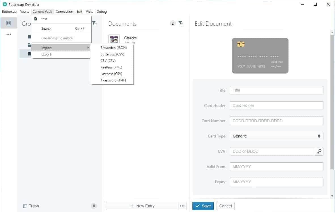
Task: Select Use biometric unlock menu item
Action: 61,38
